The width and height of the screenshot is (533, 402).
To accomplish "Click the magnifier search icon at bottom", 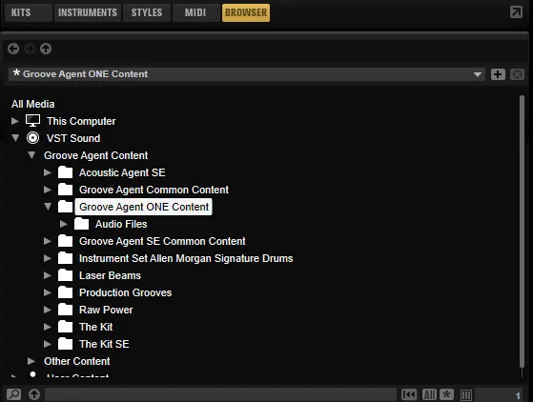I will [x=14, y=394].
